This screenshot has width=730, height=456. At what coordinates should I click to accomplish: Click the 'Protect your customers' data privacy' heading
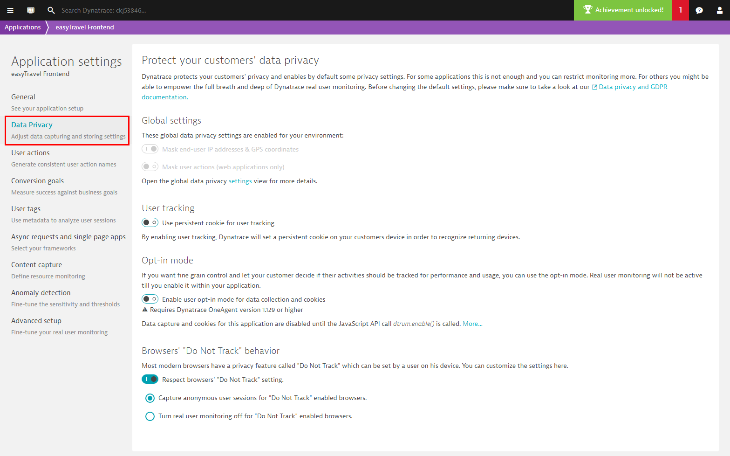pyautogui.click(x=230, y=61)
